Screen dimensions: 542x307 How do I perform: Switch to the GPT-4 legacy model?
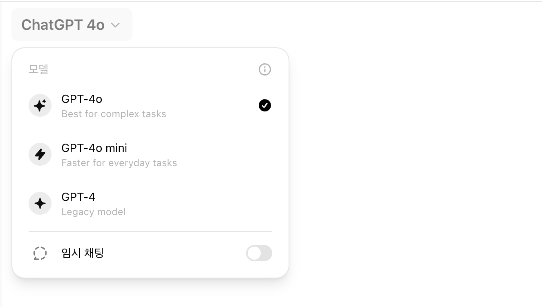(150, 204)
